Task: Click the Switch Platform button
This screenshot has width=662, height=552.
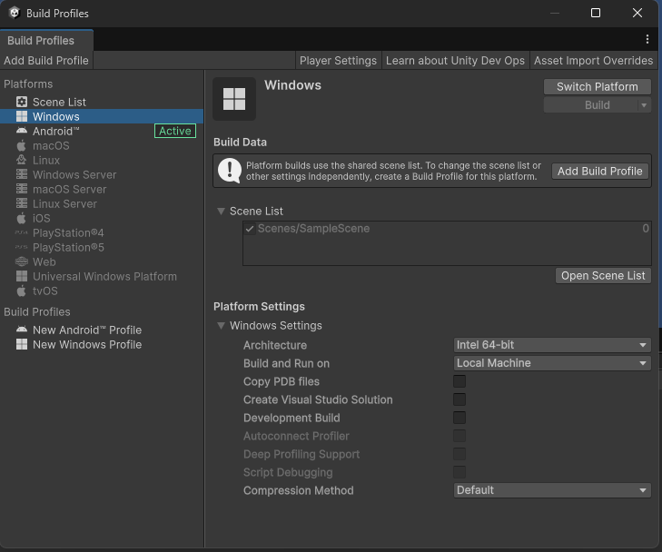Action: point(597,86)
